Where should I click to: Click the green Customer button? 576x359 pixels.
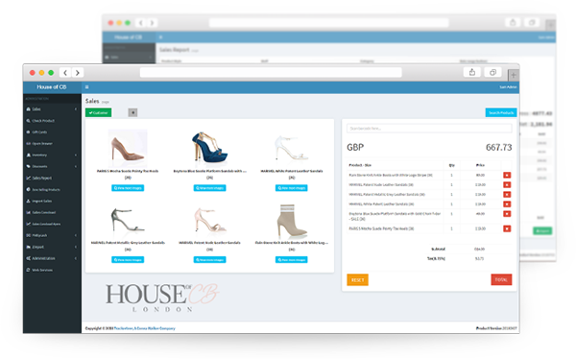99,112
